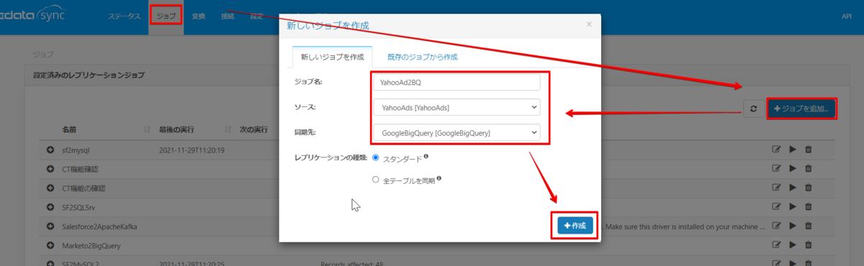Open the ジョブ menu

(x=166, y=17)
